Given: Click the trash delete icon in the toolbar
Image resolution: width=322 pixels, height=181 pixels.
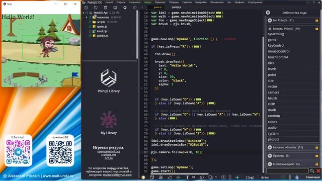Looking at the screenshot, I should (105, 8).
